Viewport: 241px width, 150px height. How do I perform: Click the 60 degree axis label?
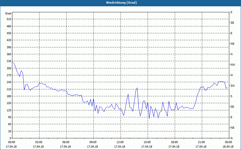coord(10,124)
